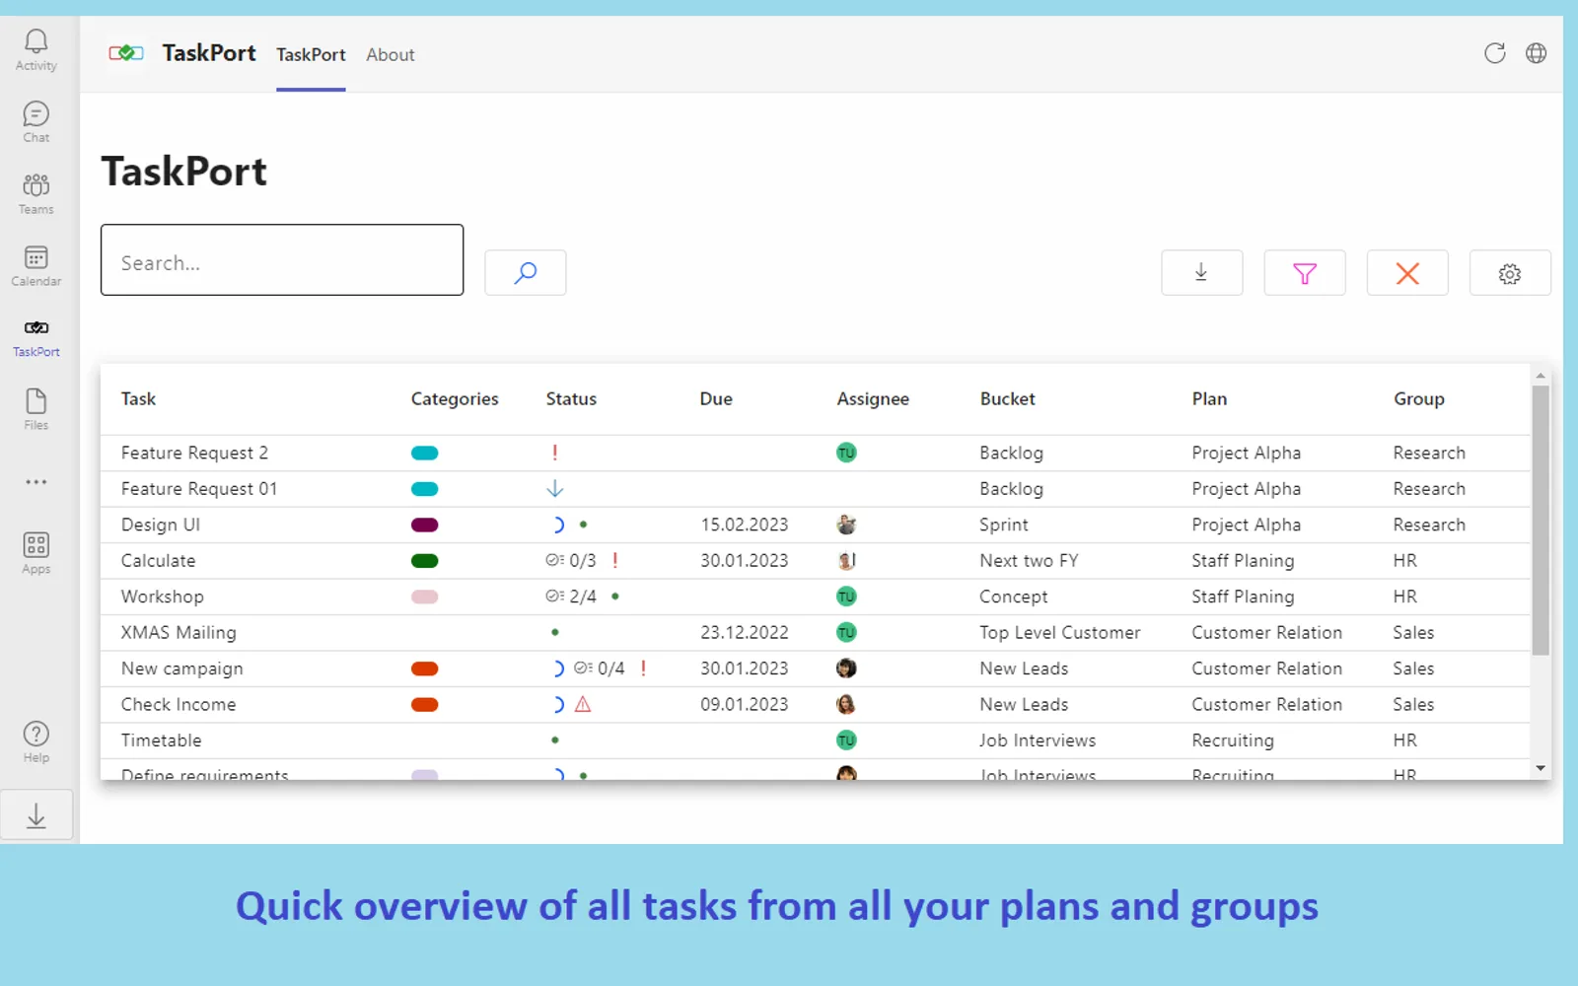Sort by the Assignee column header
Image resolution: width=1578 pixels, height=986 pixels.
coord(873,399)
